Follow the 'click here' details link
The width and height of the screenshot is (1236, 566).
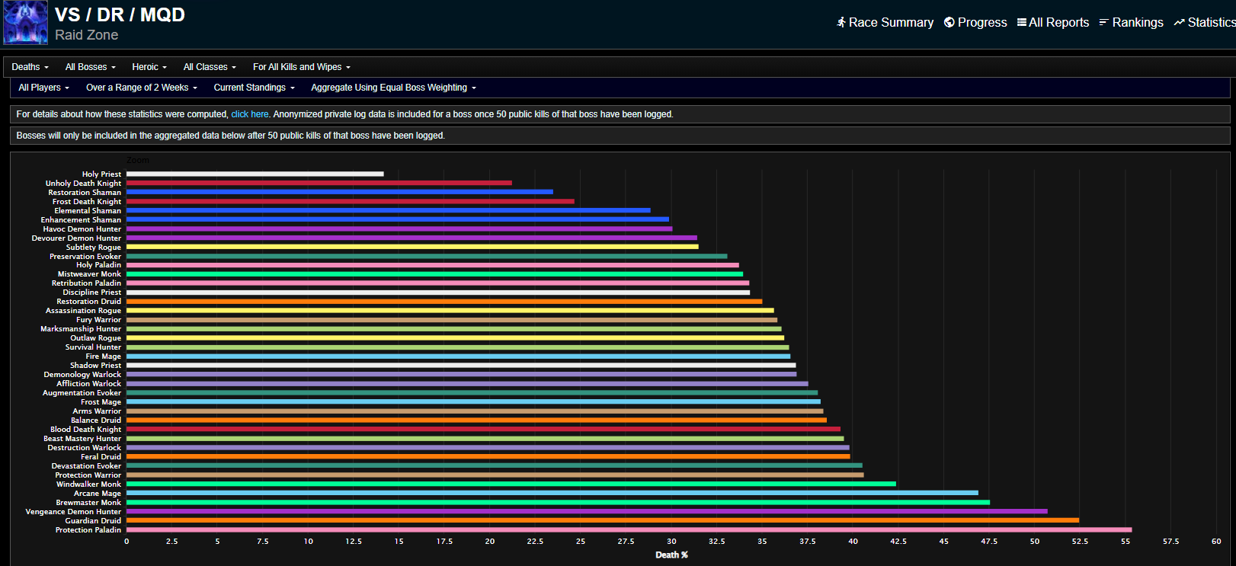(x=250, y=114)
